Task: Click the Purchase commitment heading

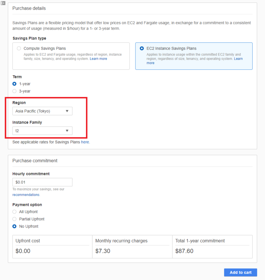Action: [x=35, y=161]
